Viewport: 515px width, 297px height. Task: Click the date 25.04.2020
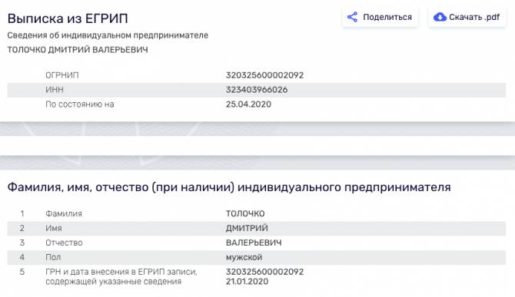(x=248, y=104)
